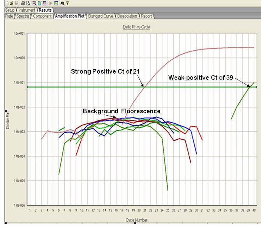Click the magnifier-over-grid toolbar icon
261x227 pixels.
[x=34, y=3]
